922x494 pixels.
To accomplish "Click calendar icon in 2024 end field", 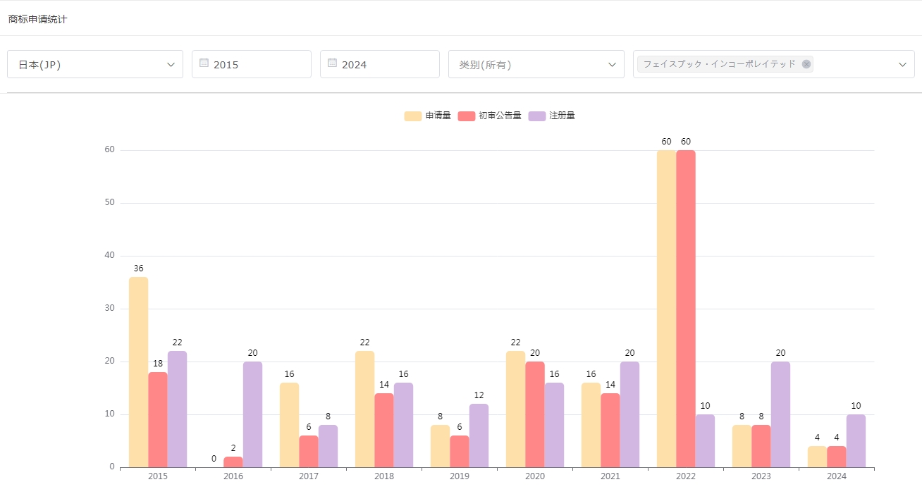I will click(x=332, y=63).
